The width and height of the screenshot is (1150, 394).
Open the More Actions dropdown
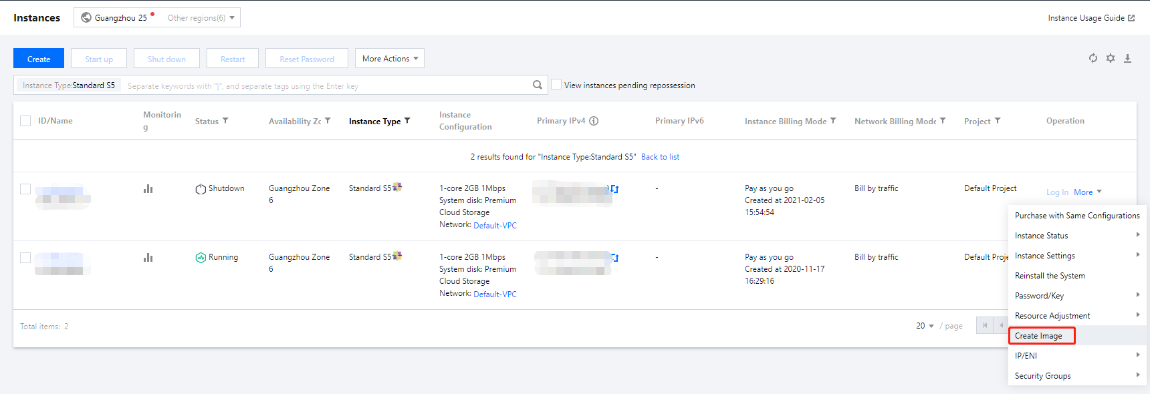390,59
